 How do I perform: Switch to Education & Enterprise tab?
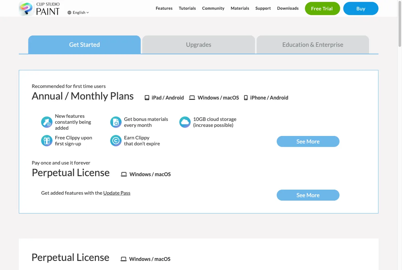[x=313, y=45]
